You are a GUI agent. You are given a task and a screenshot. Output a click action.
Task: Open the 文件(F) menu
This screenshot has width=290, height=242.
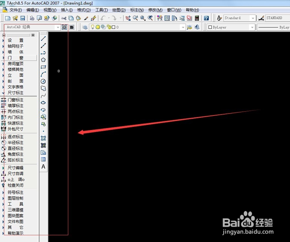pos(16,10)
